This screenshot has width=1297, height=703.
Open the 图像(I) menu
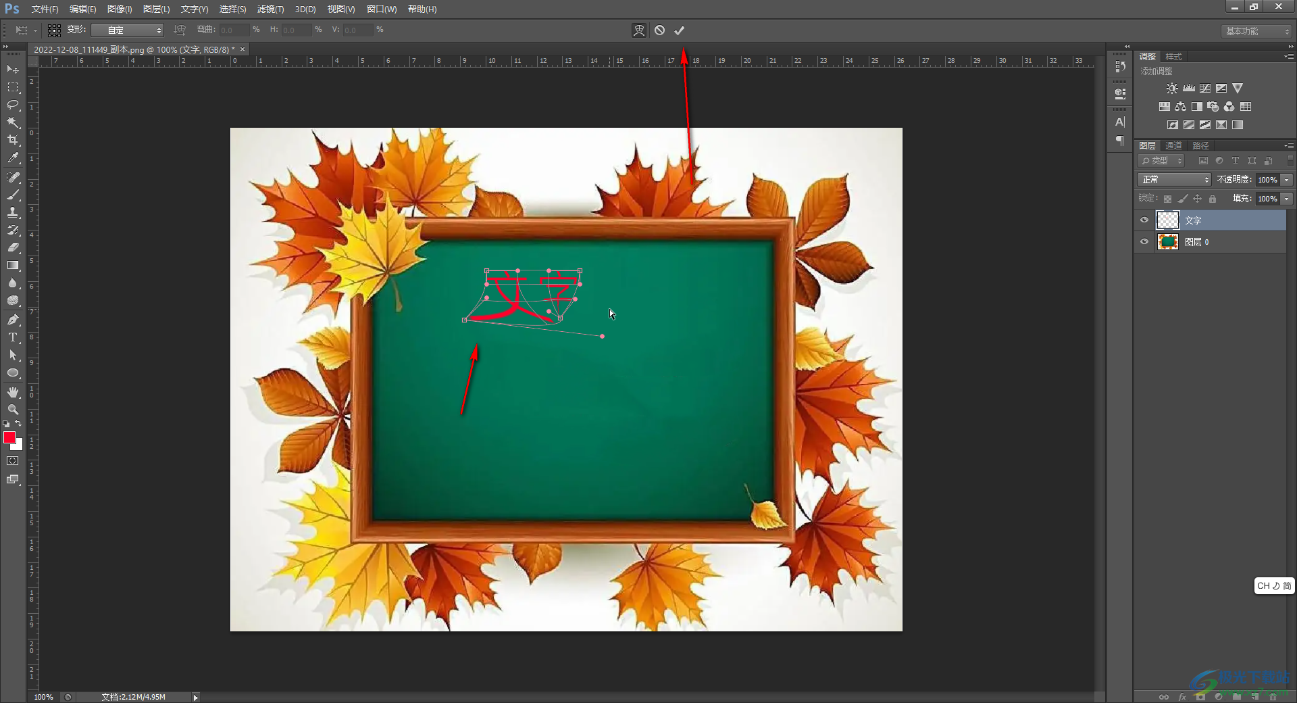[x=120, y=9]
